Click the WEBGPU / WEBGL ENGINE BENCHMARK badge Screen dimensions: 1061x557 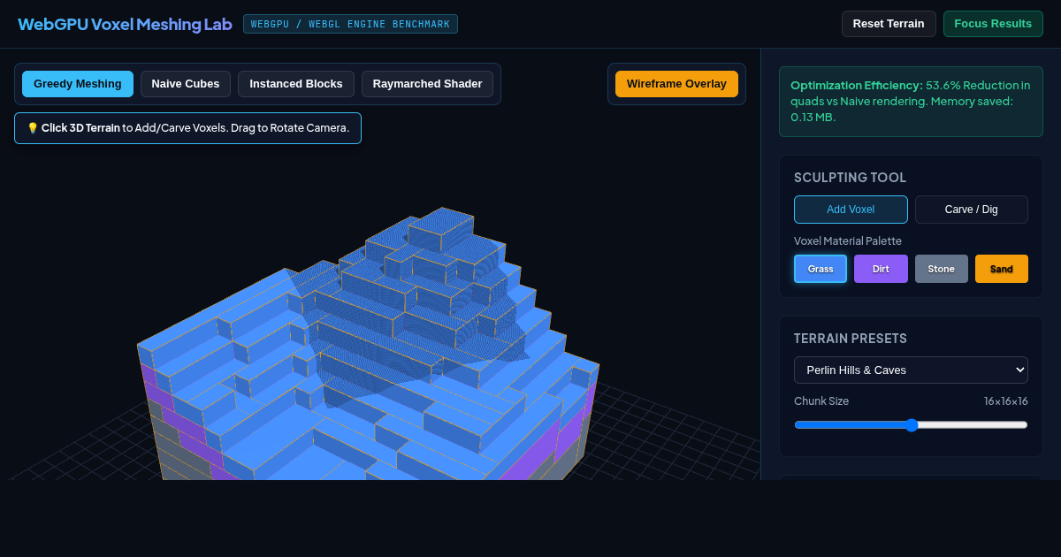coord(350,24)
